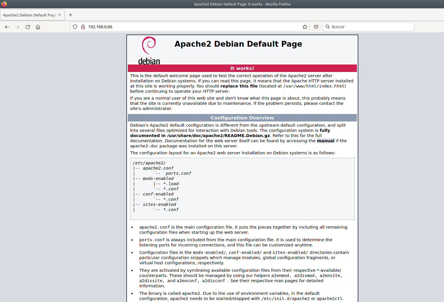Click the Apache2 Debian Default Page heading
The height and width of the screenshot is (302, 444).
pyautogui.click(x=238, y=44)
